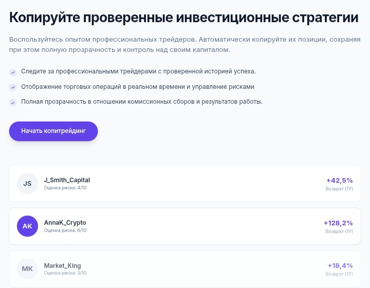
Task: Select the purple AK avatar
Action: (27, 226)
